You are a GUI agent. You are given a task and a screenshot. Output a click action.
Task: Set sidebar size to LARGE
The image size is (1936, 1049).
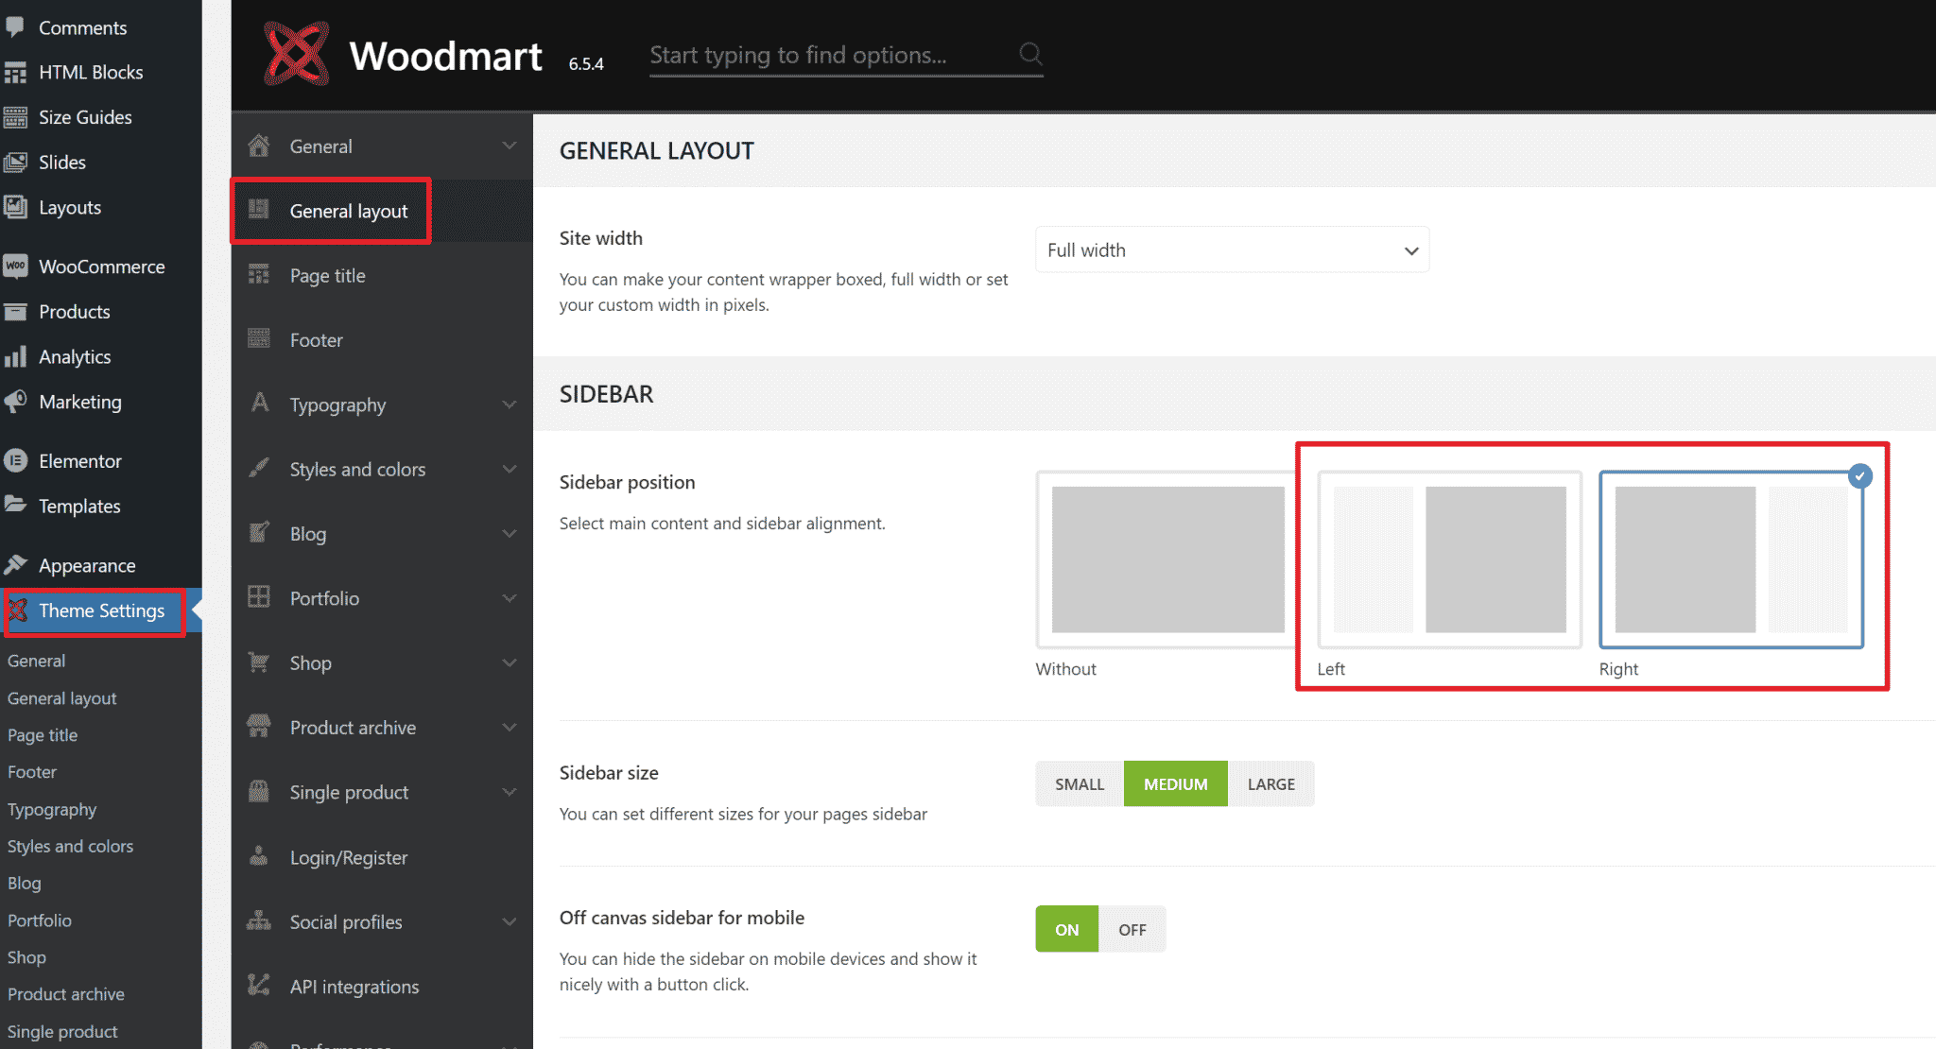point(1271,783)
